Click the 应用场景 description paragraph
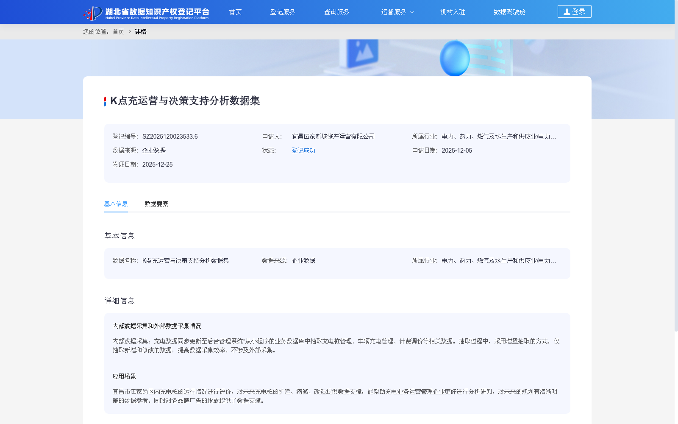Viewport: 678px width, 424px height. [335, 396]
